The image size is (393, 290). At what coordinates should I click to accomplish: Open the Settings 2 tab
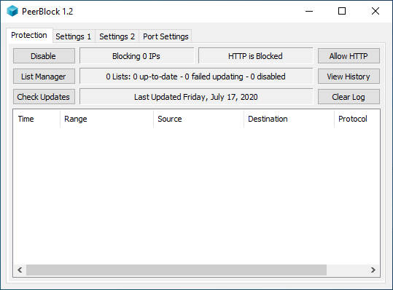click(117, 36)
